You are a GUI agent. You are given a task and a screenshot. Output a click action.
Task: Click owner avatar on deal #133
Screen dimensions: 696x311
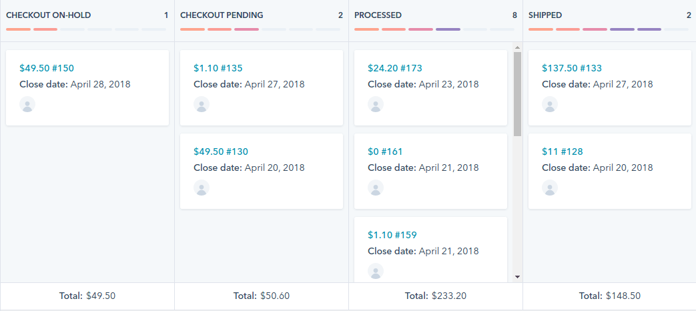click(550, 105)
